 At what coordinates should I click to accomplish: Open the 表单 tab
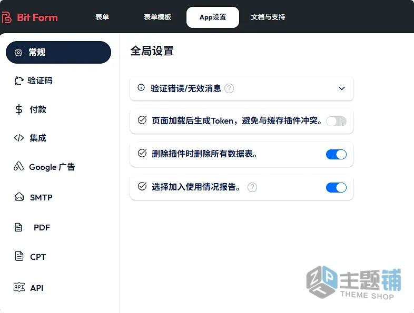click(x=102, y=17)
